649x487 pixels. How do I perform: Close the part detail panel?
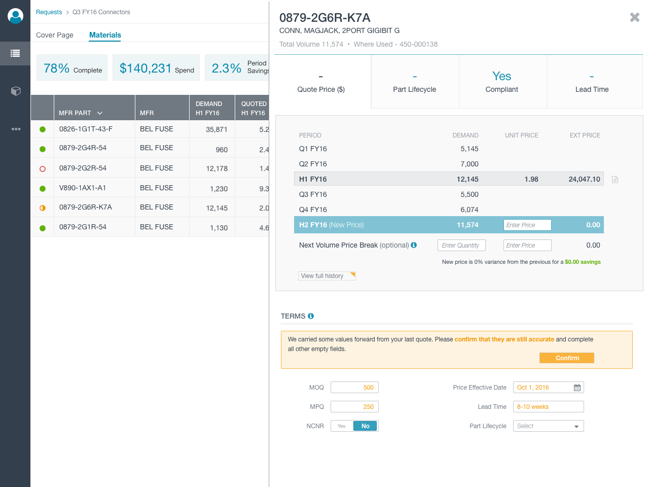[x=634, y=17]
